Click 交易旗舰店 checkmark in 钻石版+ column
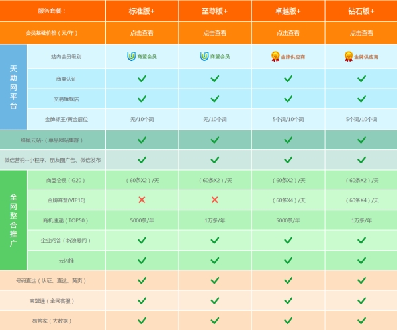 (x=361, y=99)
